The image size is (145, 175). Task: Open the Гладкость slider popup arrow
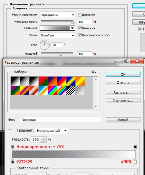pyautogui.click(x=43, y=139)
